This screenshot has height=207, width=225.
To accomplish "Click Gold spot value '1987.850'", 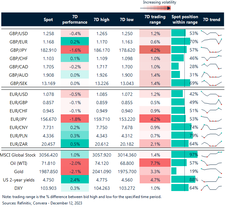I will click(48, 172).
